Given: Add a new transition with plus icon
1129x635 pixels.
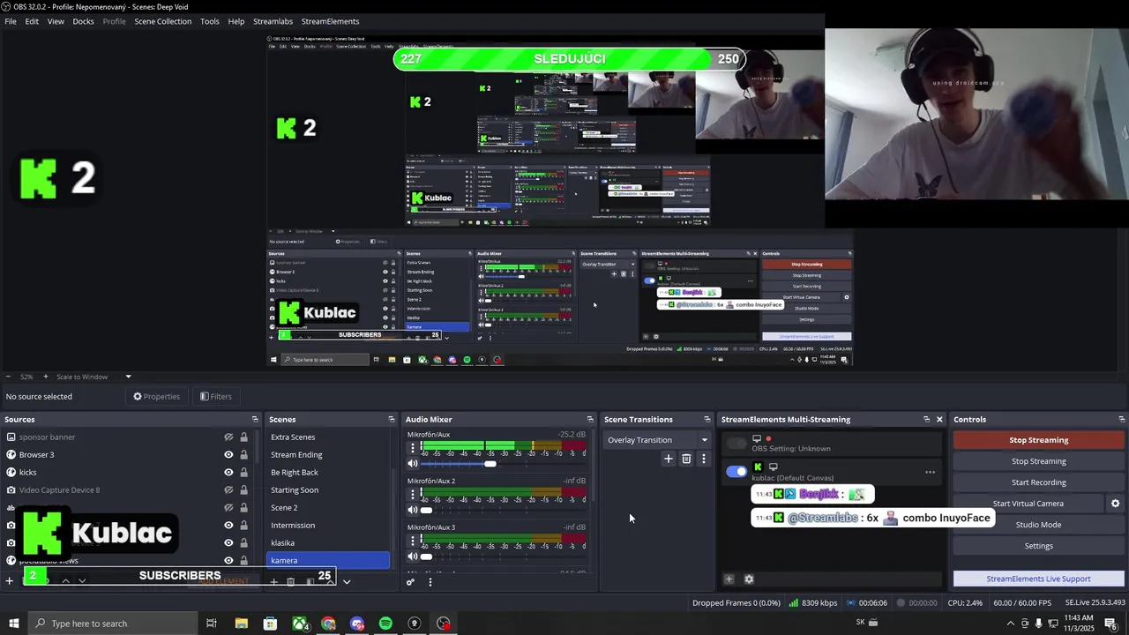Looking at the screenshot, I should [668, 459].
